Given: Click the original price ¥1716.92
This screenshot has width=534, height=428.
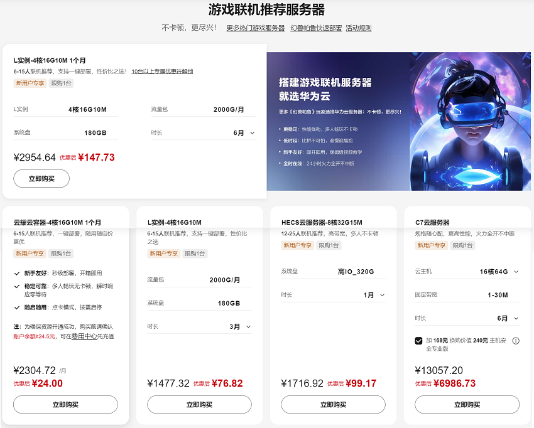Looking at the screenshot, I should [302, 383].
